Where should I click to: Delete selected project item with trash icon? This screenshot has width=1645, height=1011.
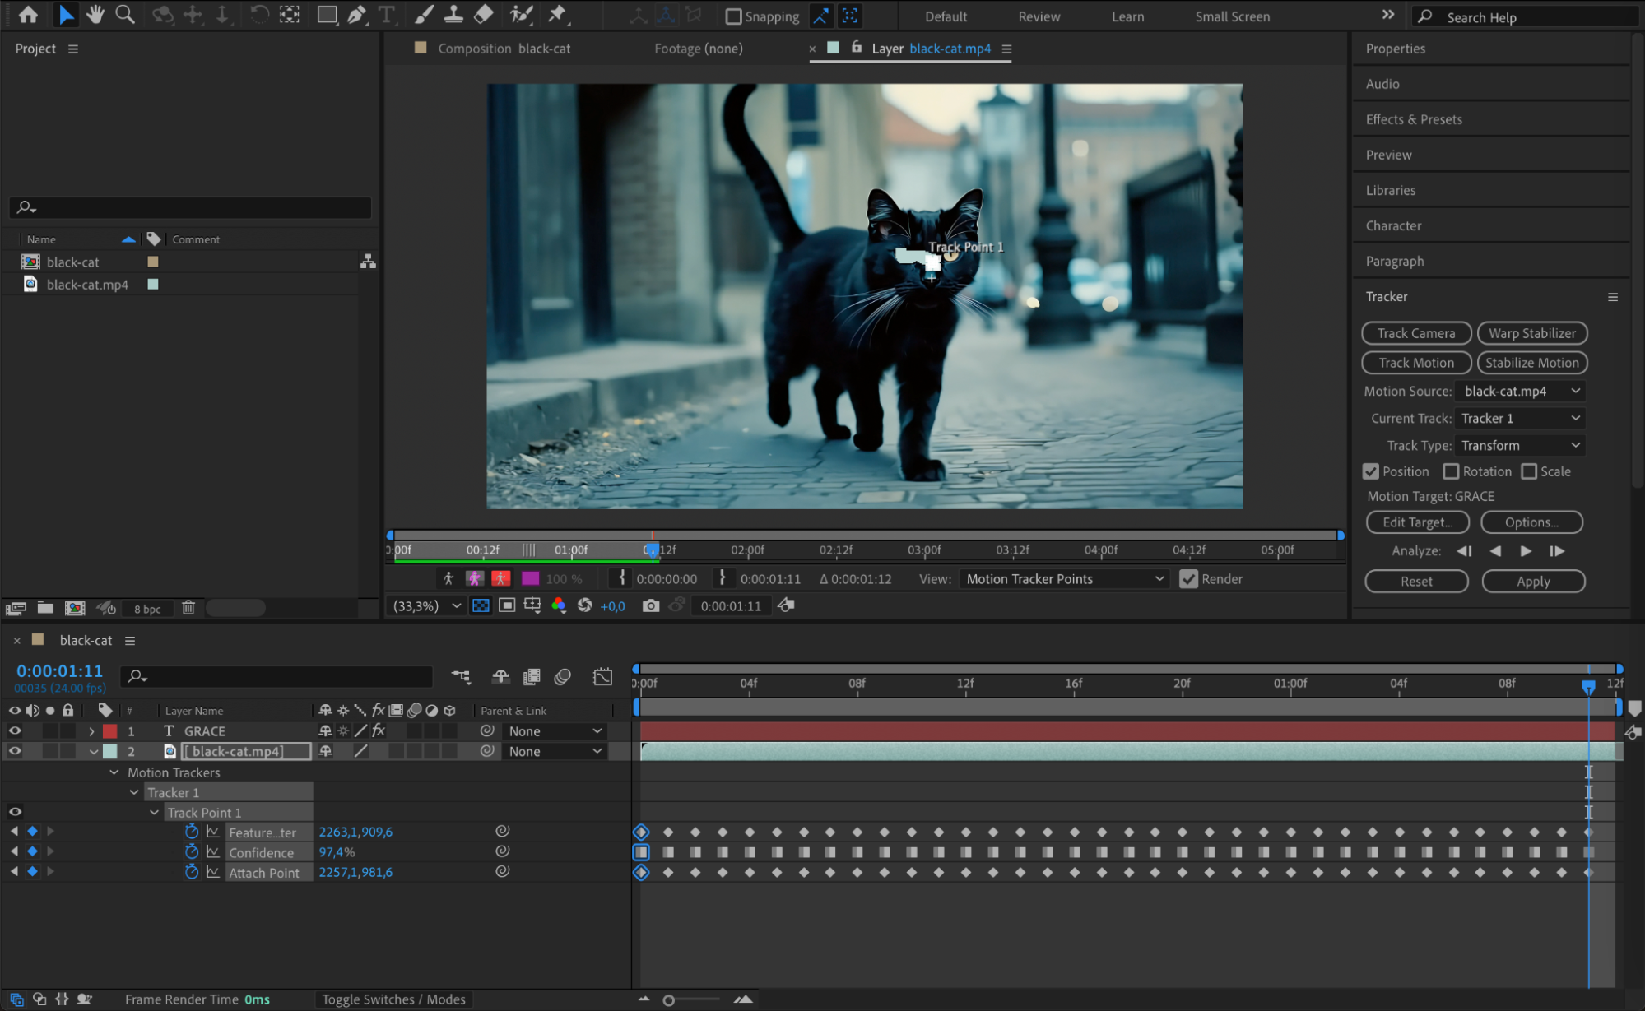[x=188, y=608]
